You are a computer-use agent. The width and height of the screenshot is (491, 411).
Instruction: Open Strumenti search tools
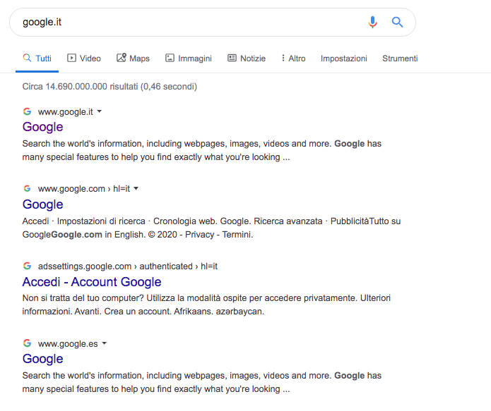click(x=400, y=59)
